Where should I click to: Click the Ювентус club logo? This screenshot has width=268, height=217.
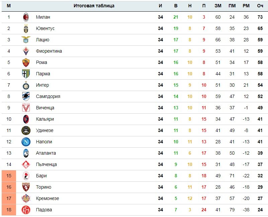coord(26,28)
